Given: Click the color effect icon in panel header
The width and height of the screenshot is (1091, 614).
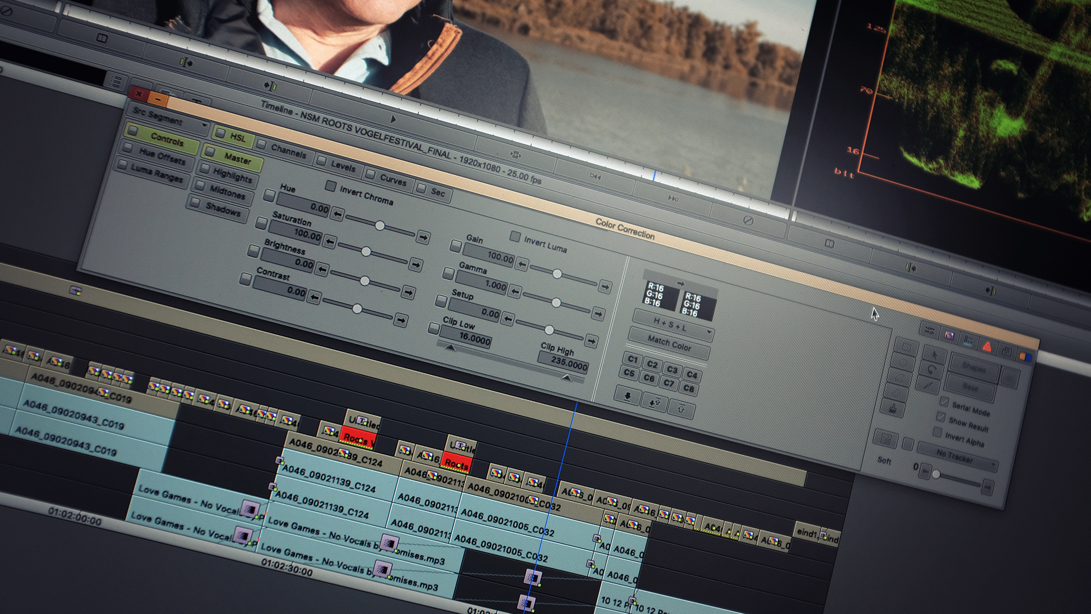Looking at the screenshot, I should click(949, 335).
